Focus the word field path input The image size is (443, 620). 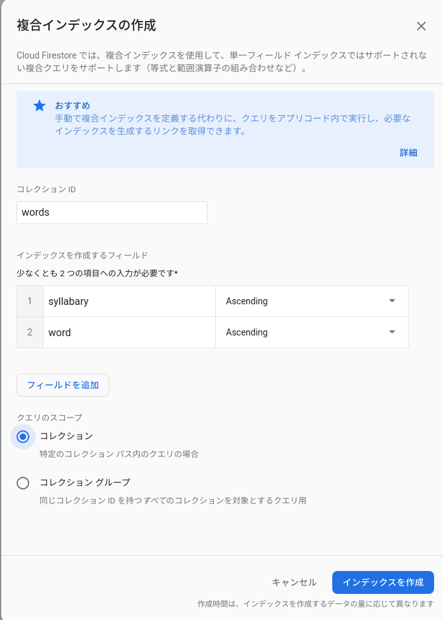pos(129,332)
